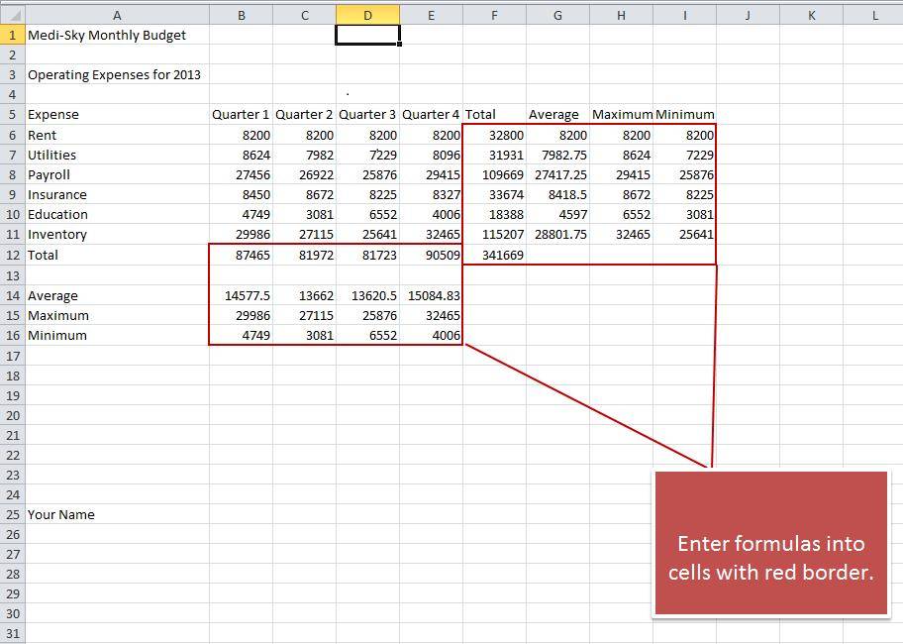Click the selected empty cell D1
Viewport: 903px width, 644px height.
click(x=367, y=35)
